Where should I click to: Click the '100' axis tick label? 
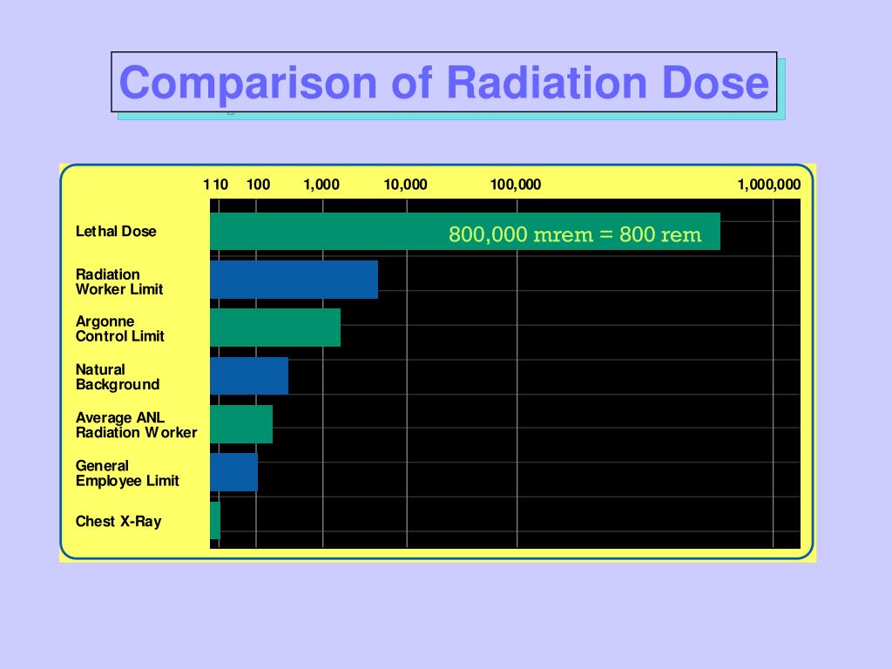(x=258, y=185)
